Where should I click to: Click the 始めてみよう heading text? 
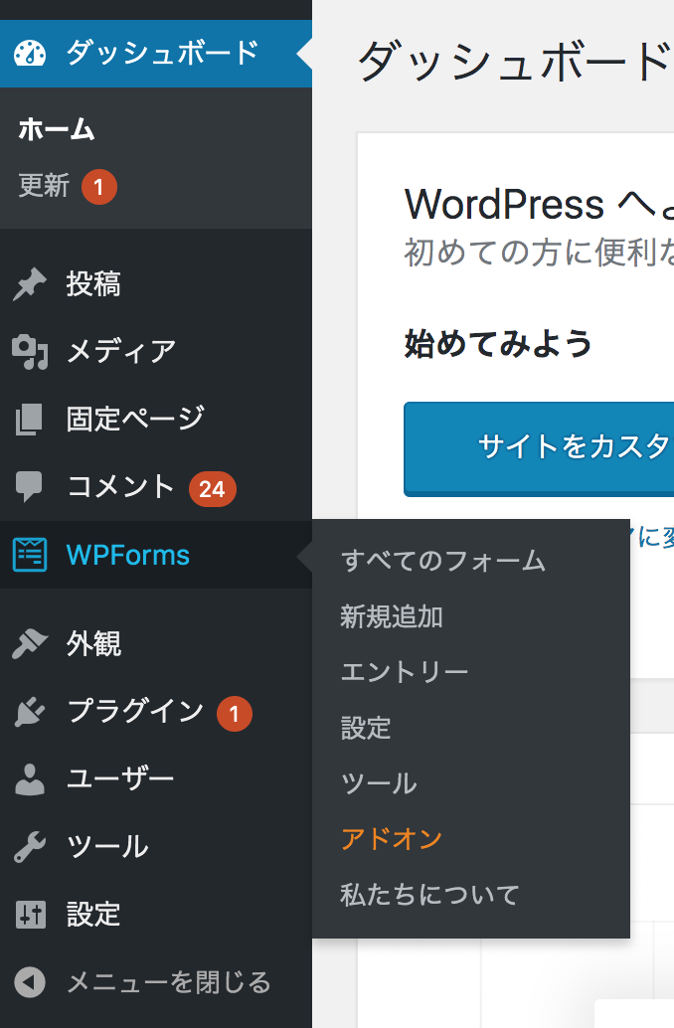498,344
